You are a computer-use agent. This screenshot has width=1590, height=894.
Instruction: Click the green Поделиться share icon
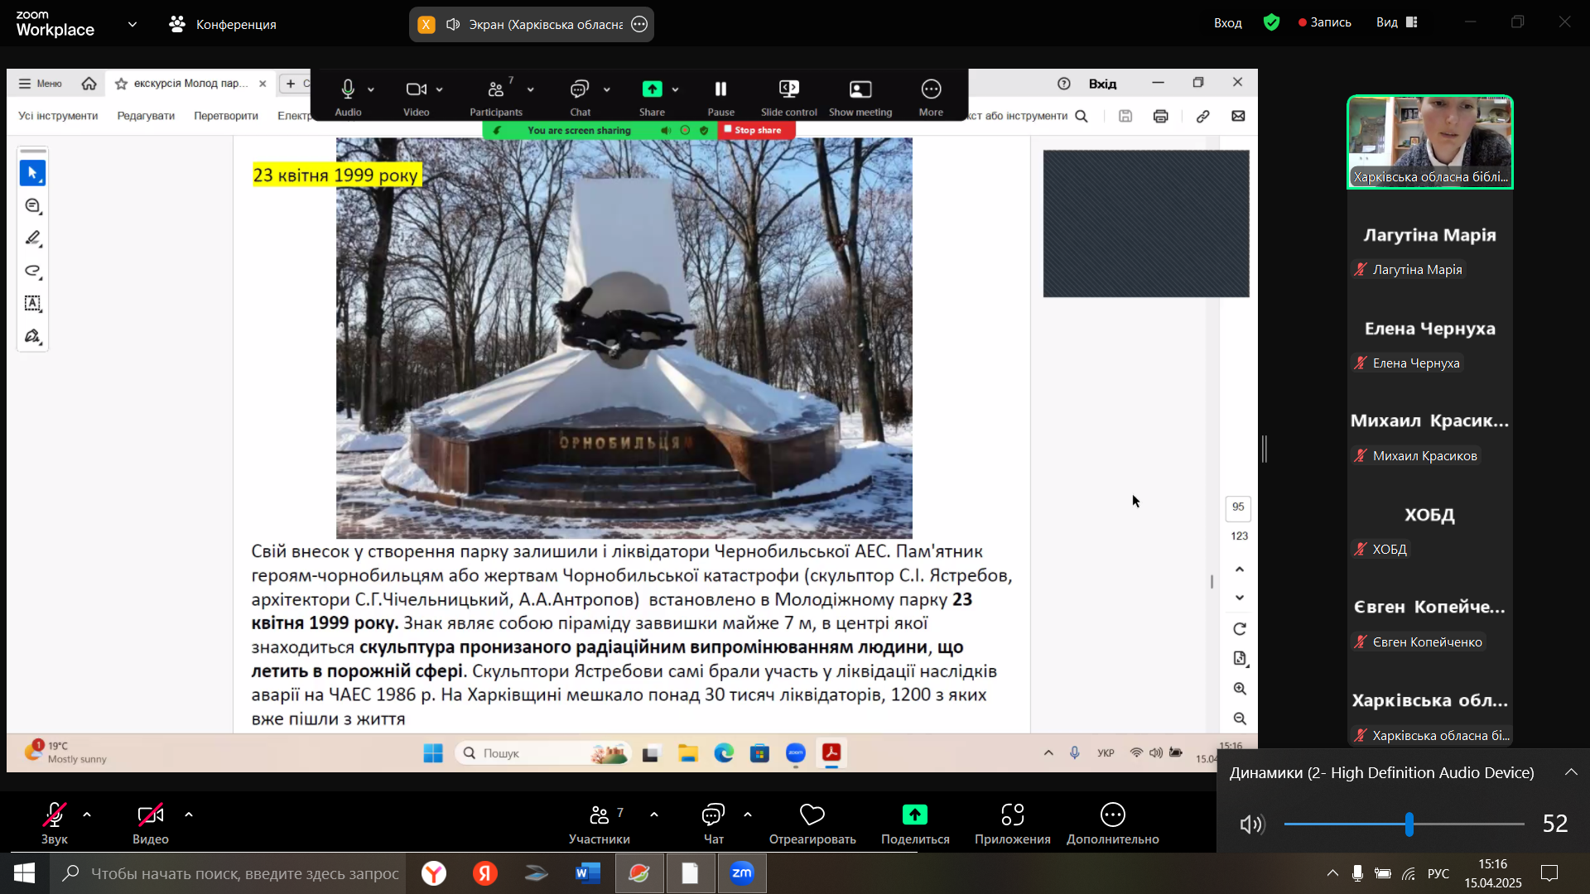point(914,815)
